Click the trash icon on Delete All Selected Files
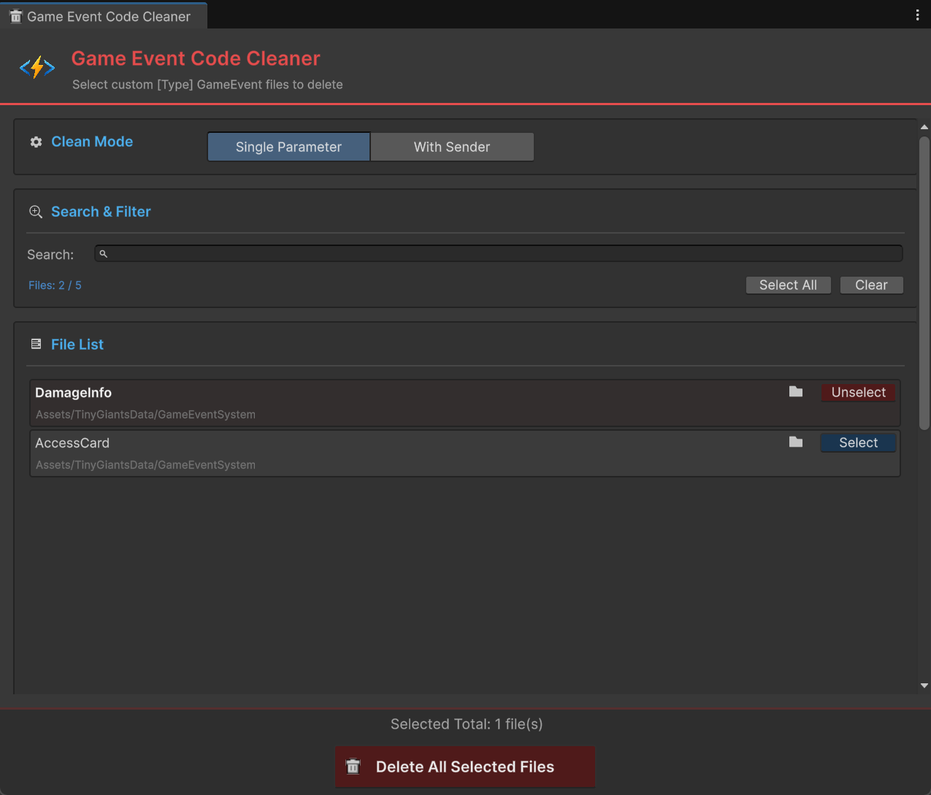 point(353,767)
